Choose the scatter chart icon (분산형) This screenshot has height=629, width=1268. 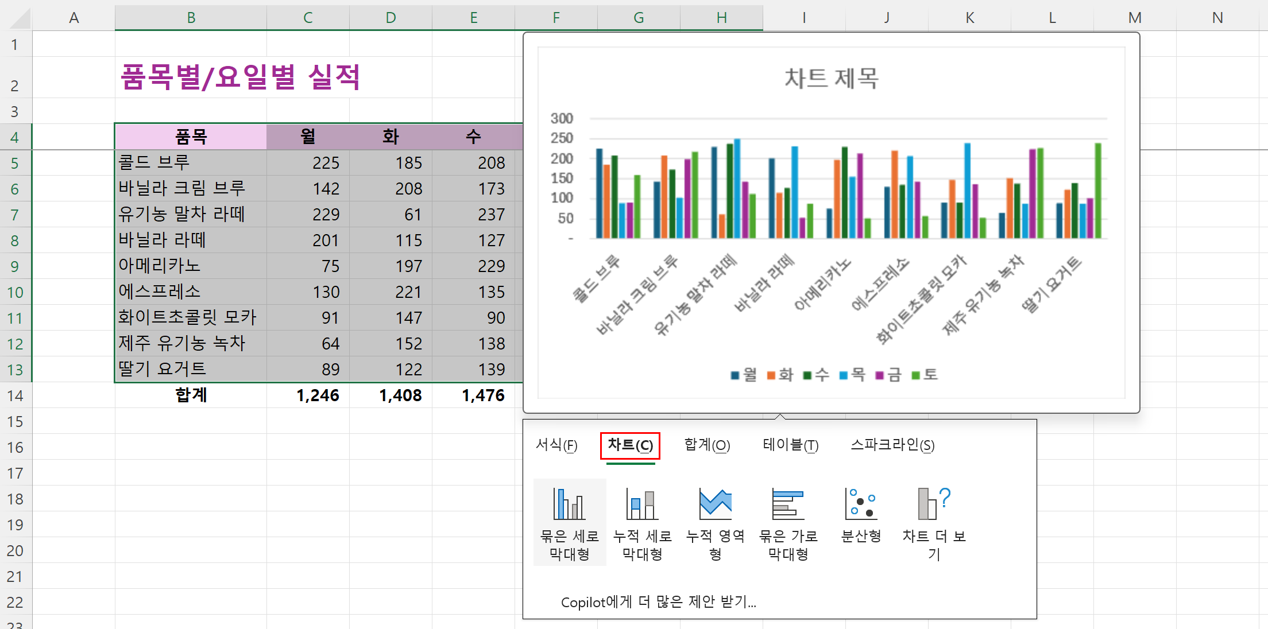click(x=861, y=504)
